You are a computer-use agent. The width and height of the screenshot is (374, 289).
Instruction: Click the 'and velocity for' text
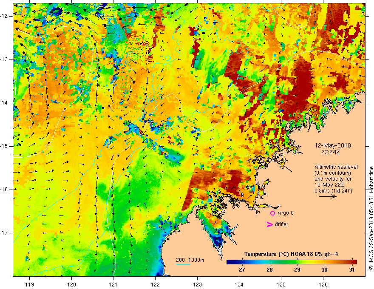coord(333,179)
